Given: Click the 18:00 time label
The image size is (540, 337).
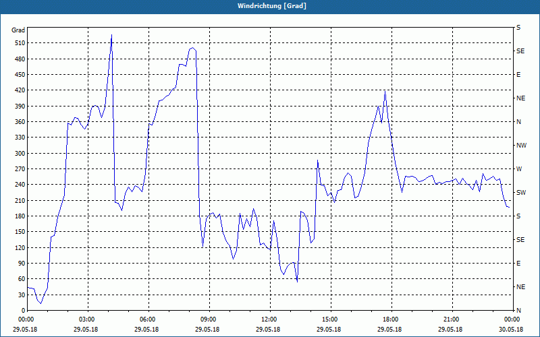Looking at the screenshot, I should click(x=391, y=319).
